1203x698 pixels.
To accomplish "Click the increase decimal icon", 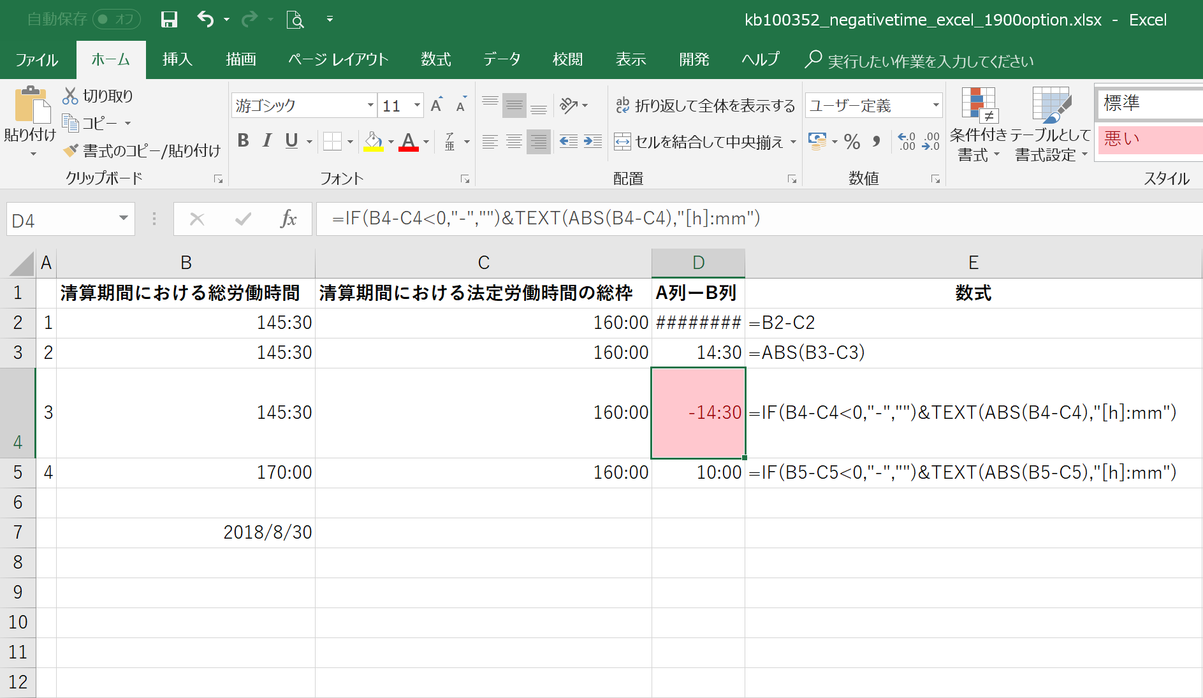I will [x=906, y=142].
